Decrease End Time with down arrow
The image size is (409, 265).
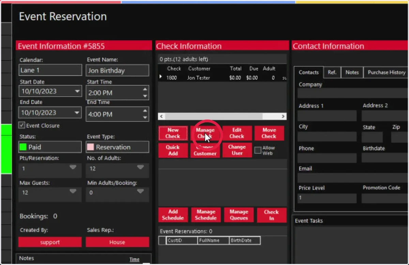[145, 118]
